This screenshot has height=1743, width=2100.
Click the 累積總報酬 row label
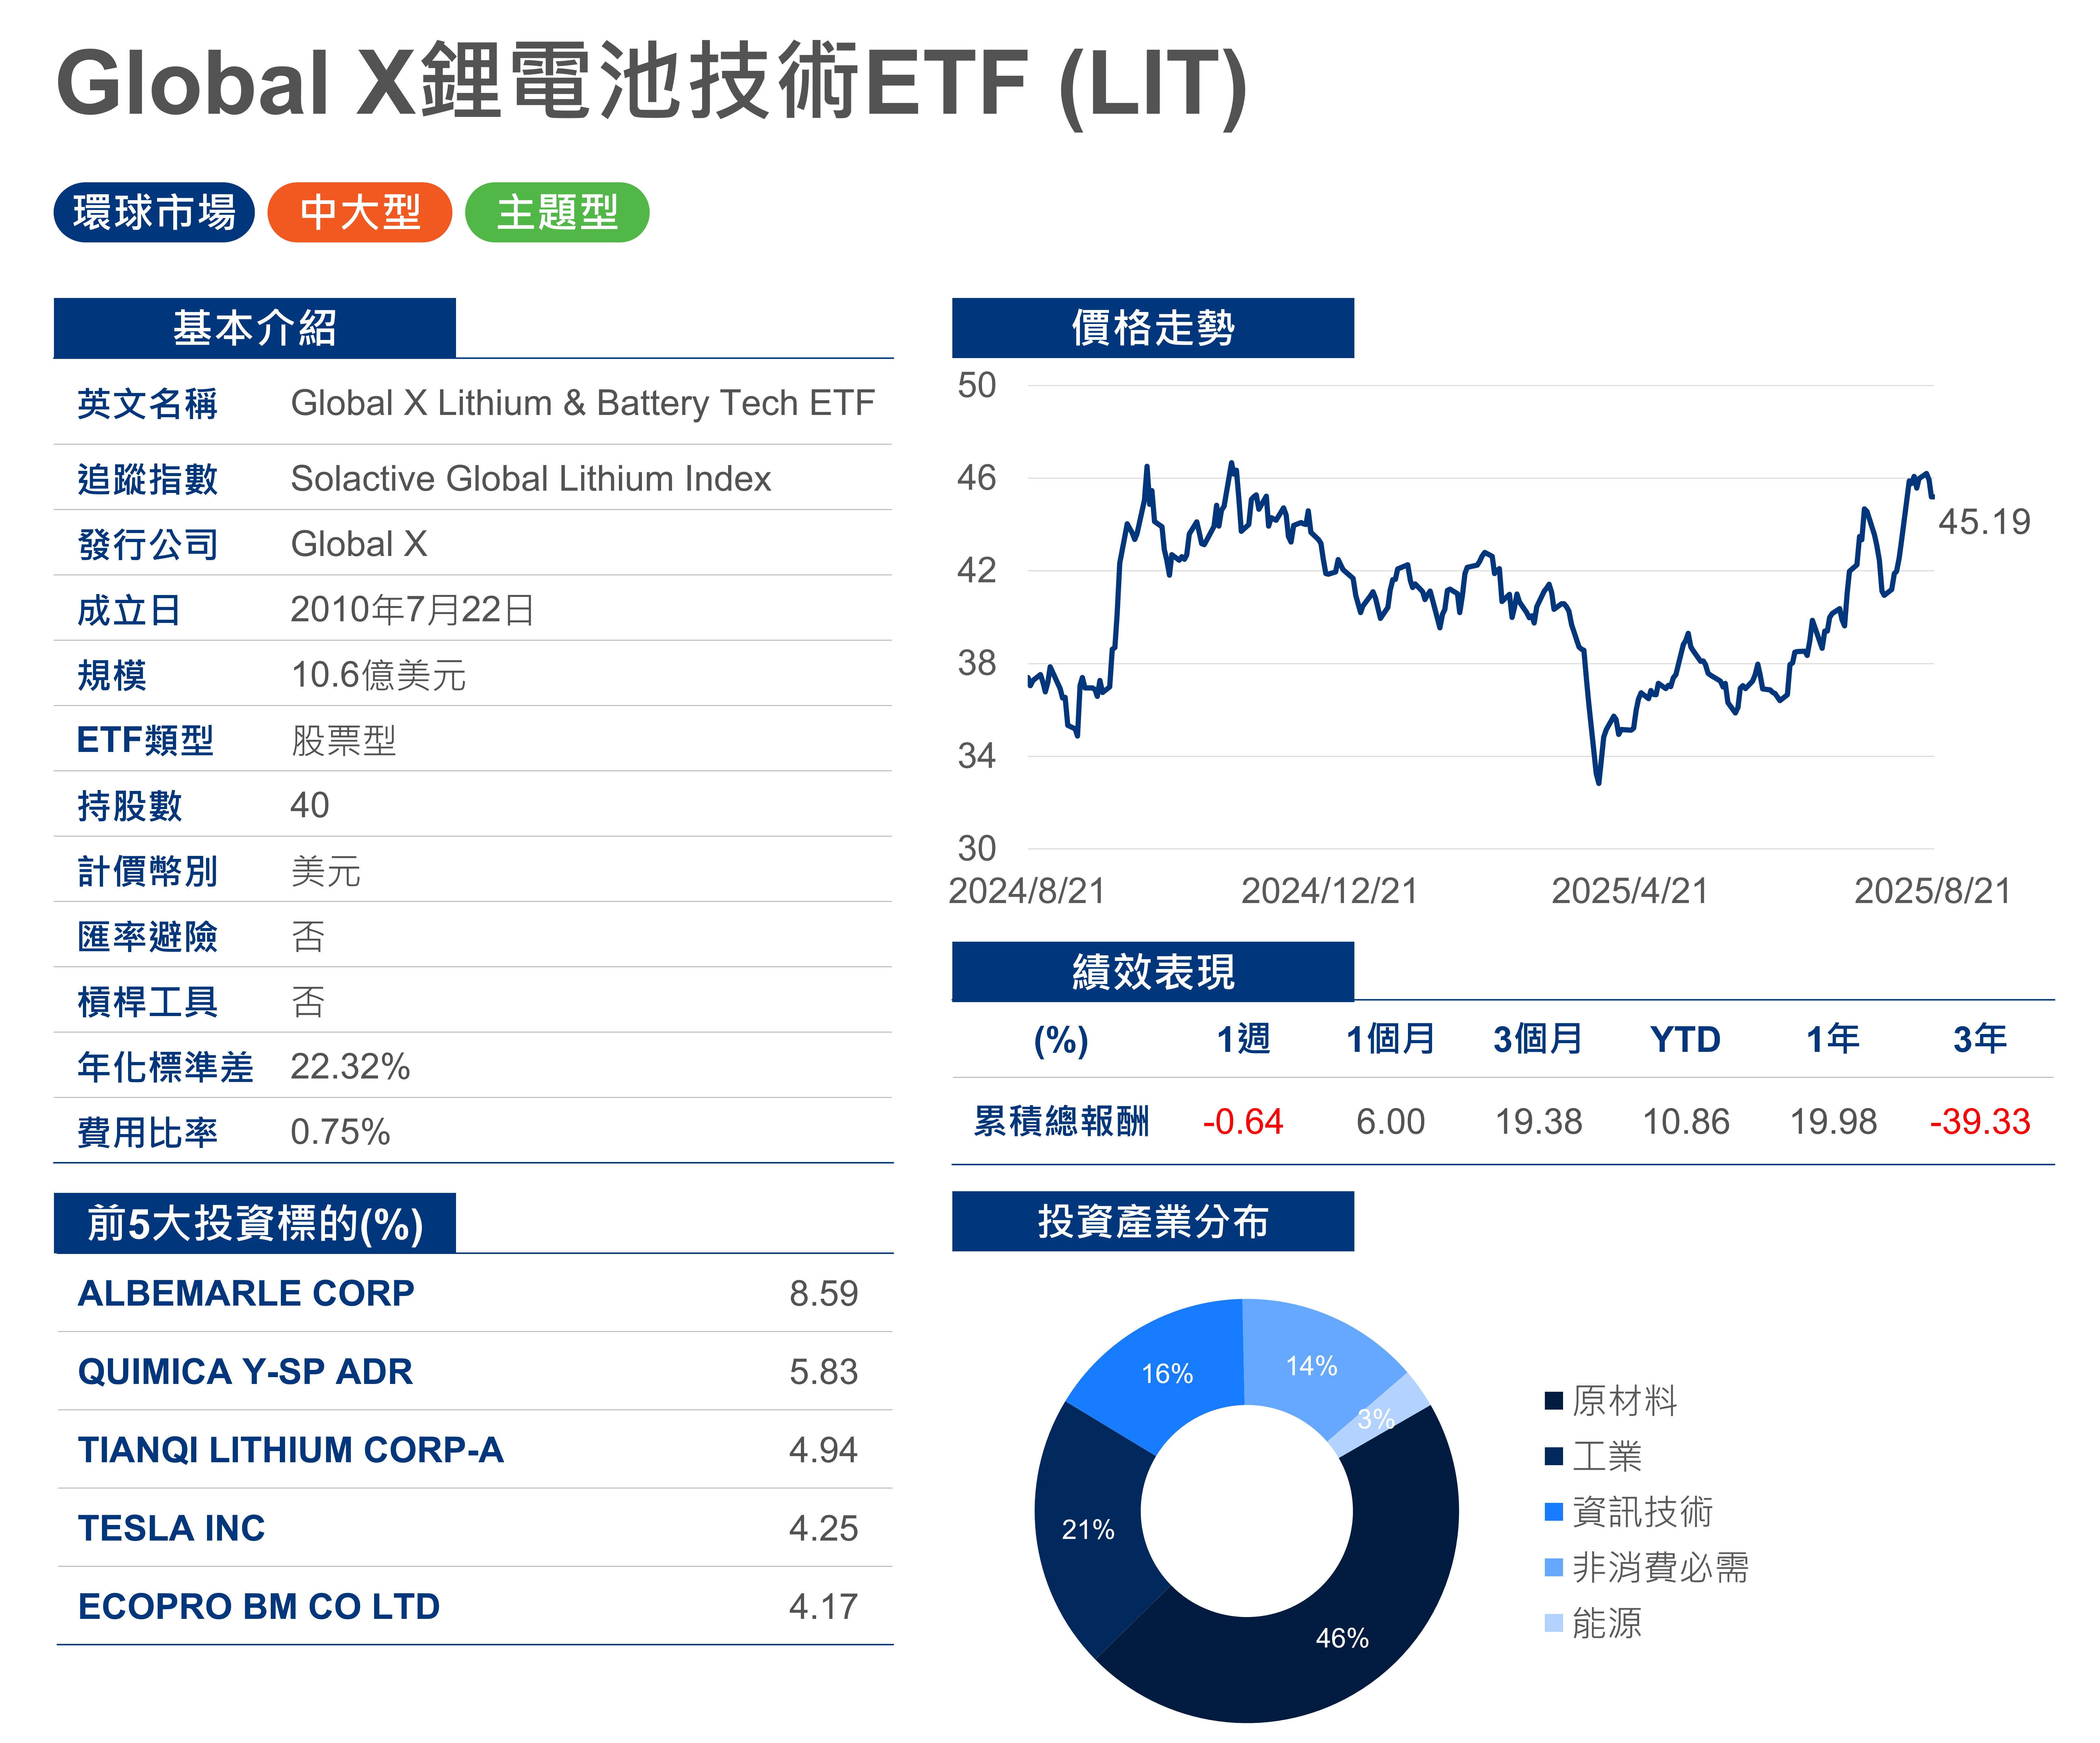click(x=1061, y=1121)
